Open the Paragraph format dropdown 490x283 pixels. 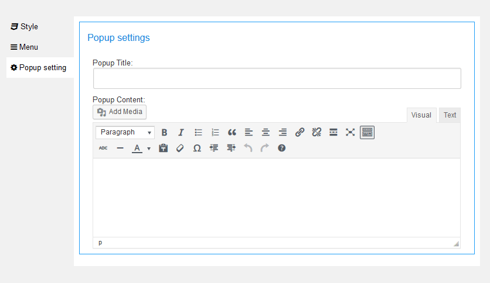[125, 133]
